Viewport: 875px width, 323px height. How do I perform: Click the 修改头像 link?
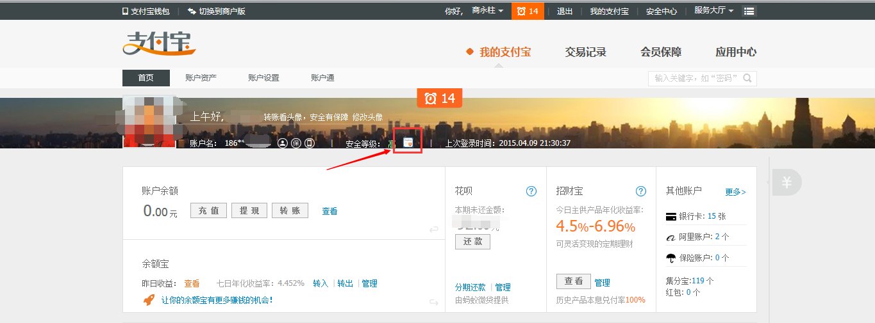pyautogui.click(x=367, y=117)
